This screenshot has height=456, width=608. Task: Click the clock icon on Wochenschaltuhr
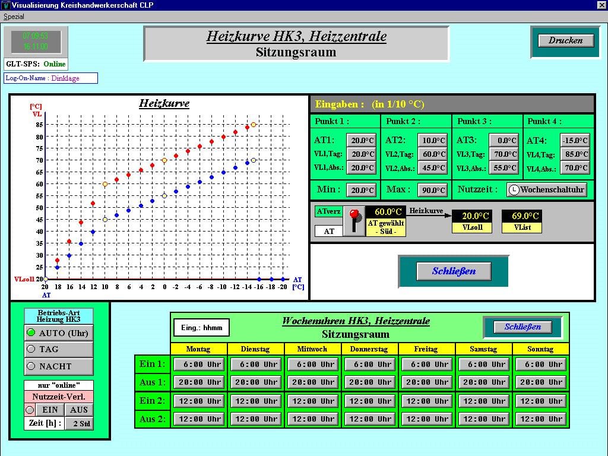pyautogui.click(x=514, y=190)
